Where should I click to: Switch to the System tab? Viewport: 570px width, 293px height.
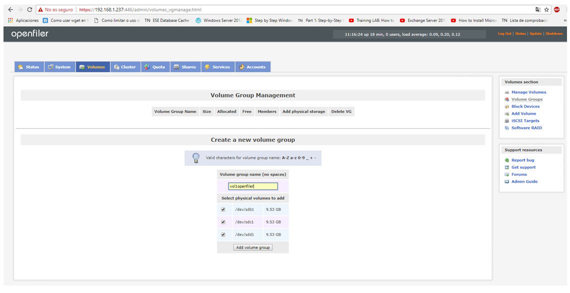click(x=59, y=67)
